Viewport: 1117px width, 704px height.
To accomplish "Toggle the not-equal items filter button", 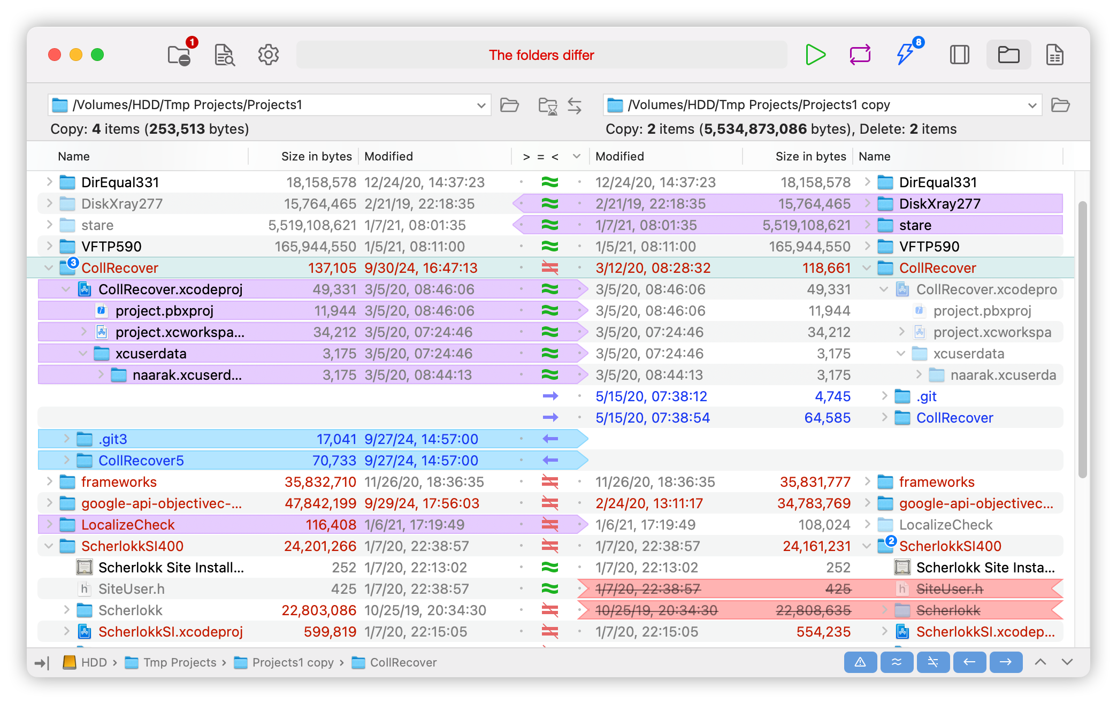I will pyautogui.click(x=933, y=662).
